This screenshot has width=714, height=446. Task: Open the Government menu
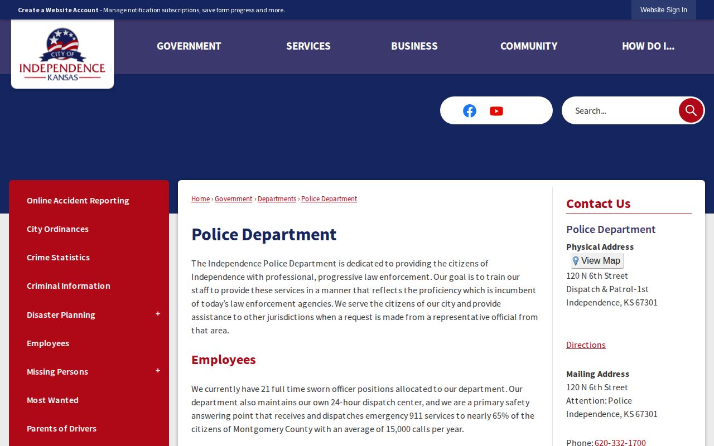pos(189,46)
